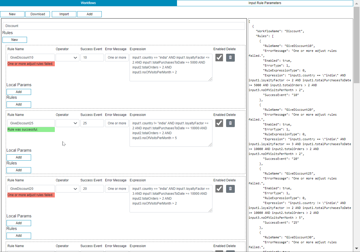This screenshot has width=360, height=252.
Task: Click New button under Rules heading
Action: pyautogui.click(x=15, y=40)
